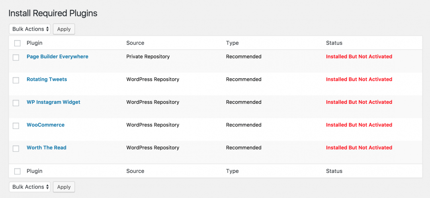Image resolution: width=430 pixels, height=198 pixels.
Task: Click Rotating Tweets' WordPress Repository source cell
Action: (153, 80)
